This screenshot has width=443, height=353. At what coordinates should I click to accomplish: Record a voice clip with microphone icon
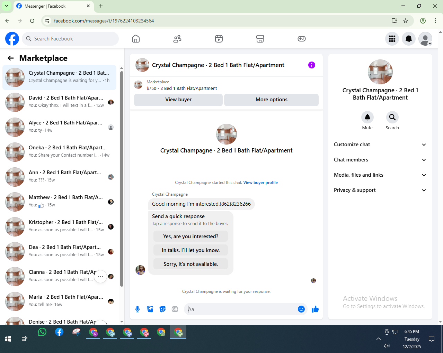(x=138, y=309)
